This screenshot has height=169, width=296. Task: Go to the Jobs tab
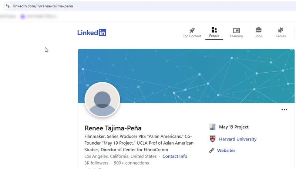click(x=258, y=33)
